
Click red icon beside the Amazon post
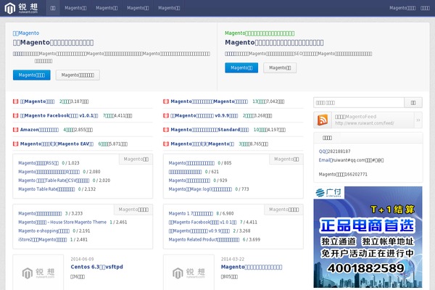(16, 130)
